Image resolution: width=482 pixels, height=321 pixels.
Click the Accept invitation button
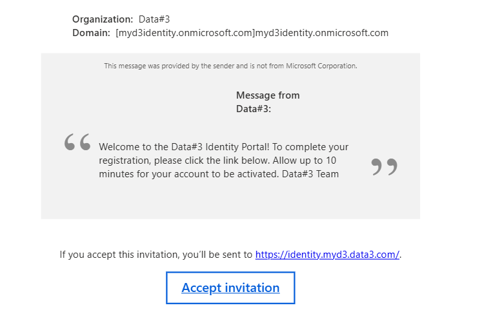230,288
